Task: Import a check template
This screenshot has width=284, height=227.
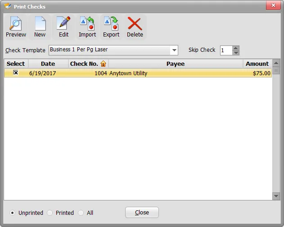Action: (87, 27)
